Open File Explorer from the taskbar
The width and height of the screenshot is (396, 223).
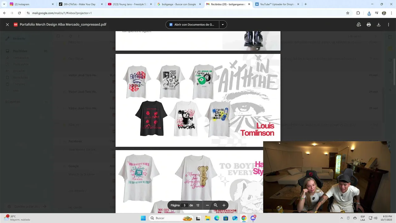(208, 218)
